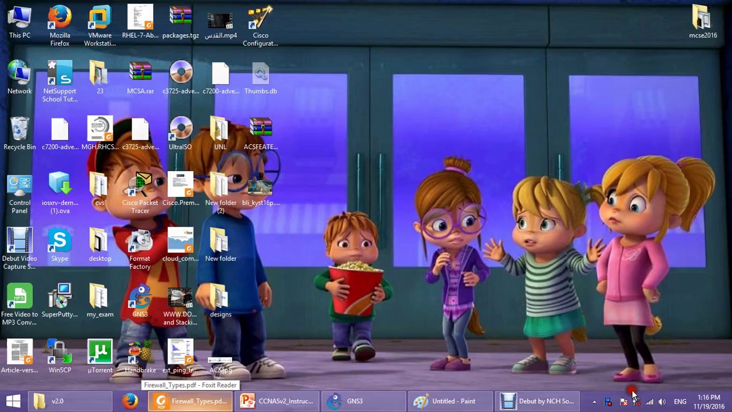
Task: Select the ACS.jpg image icon
Action: click(220, 365)
